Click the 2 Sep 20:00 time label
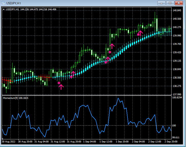 [171, 142]
